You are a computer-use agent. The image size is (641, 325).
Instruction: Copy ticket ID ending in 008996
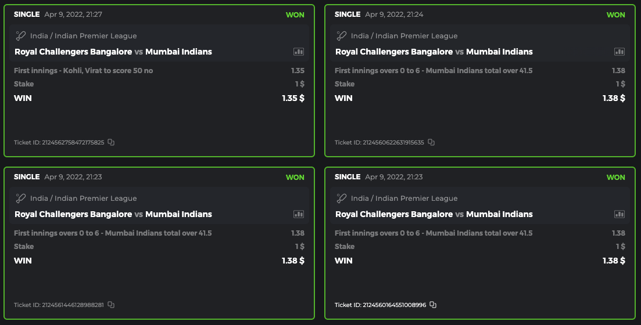pyautogui.click(x=433, y=305)
